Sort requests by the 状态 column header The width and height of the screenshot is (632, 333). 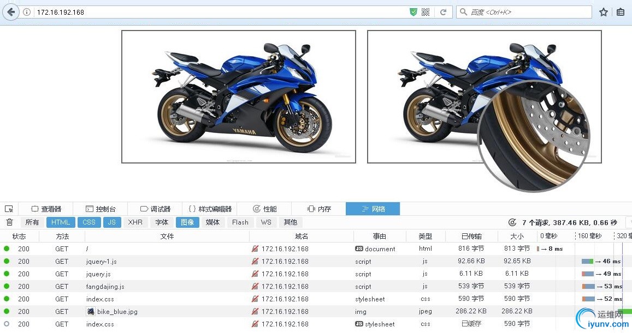[19, 236]
